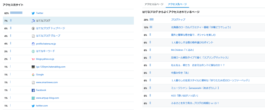The width and height of the screenshot is (265, 110).
Task: Click the はてなブログ トップページ circle icon
Action: click(33, 28)
